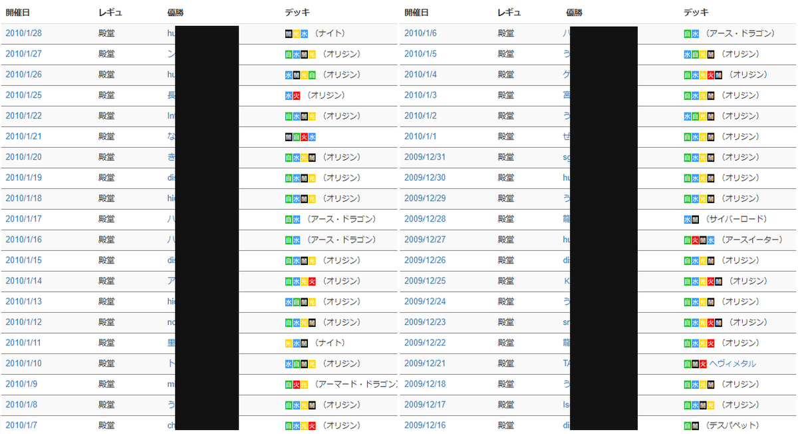798x434 pixels.
Task: Open the ヘヴィメタル deck link
Action: tap(733, 363)
